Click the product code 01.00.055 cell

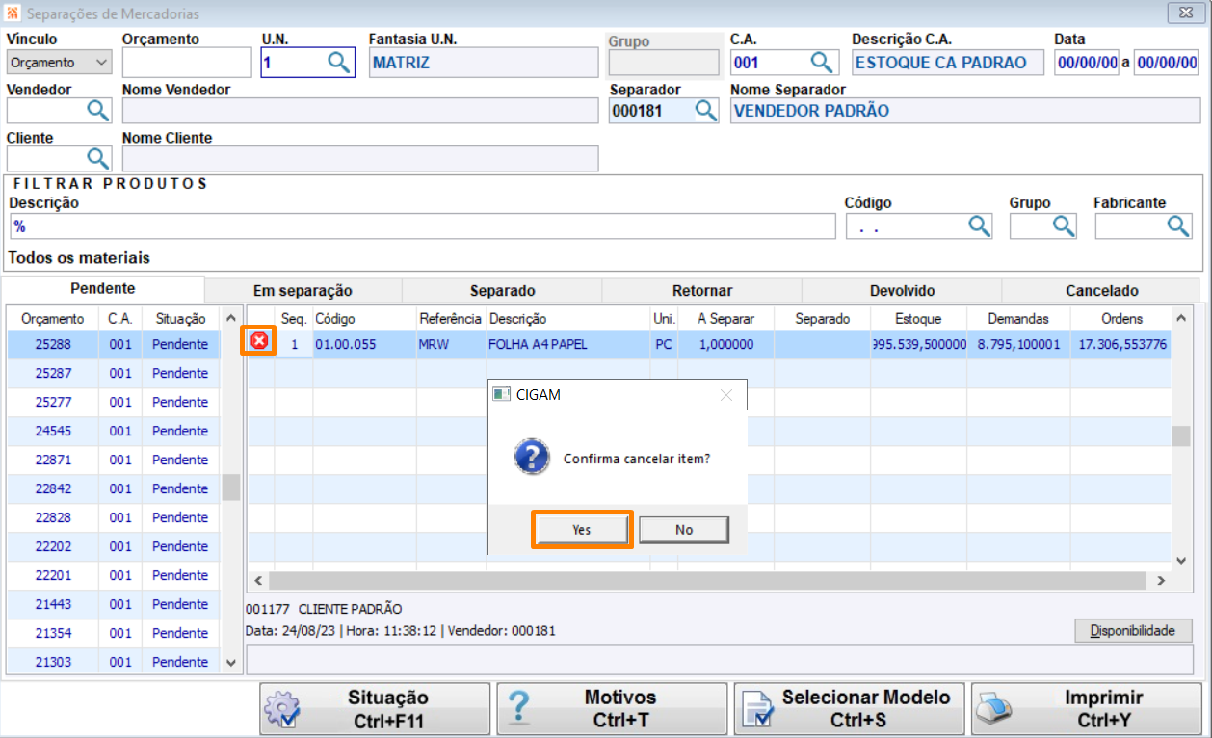tap(364, 344)
